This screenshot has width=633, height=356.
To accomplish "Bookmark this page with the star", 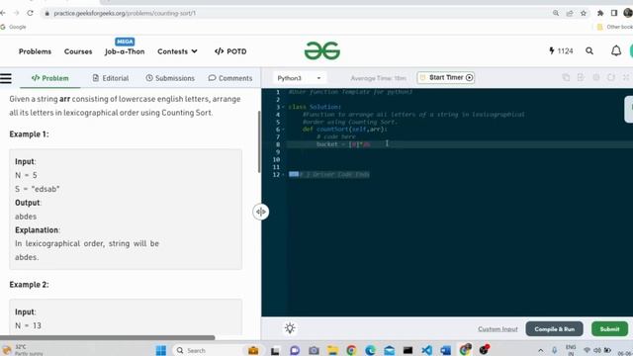I will 584,13.
